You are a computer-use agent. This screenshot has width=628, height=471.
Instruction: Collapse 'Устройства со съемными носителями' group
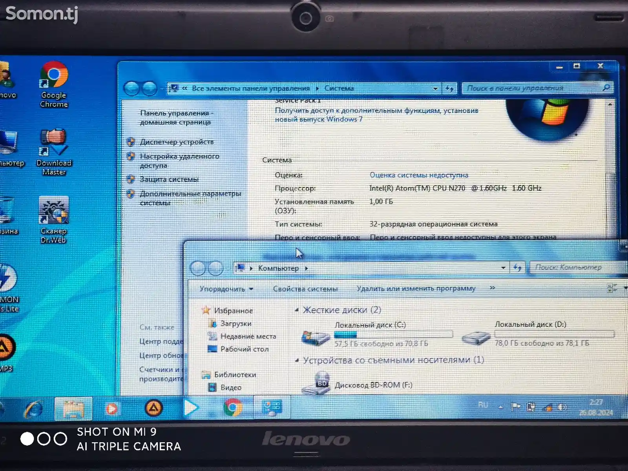297,360
